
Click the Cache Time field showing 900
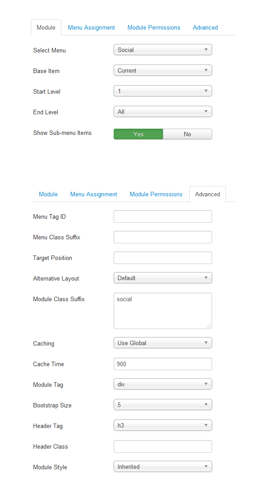coord(162,364)
